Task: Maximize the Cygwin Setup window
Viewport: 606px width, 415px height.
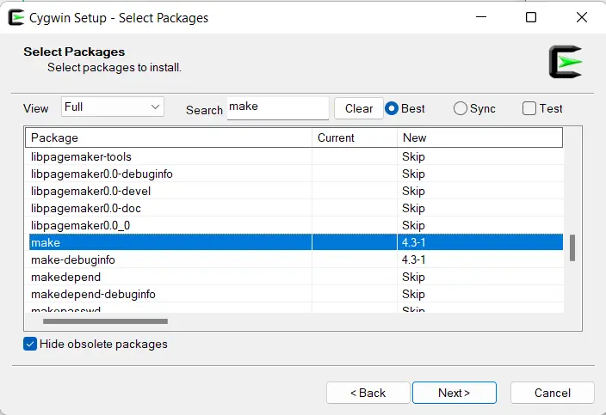Action: click(531, 17)
